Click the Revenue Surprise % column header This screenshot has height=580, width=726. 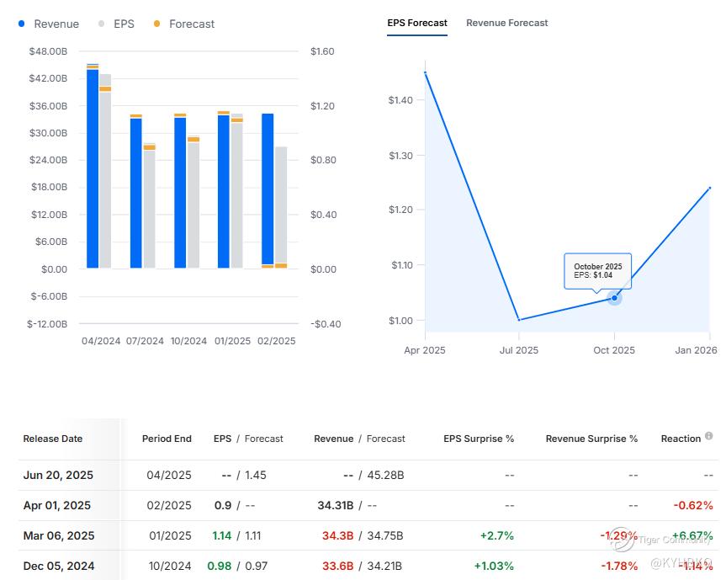591,439
